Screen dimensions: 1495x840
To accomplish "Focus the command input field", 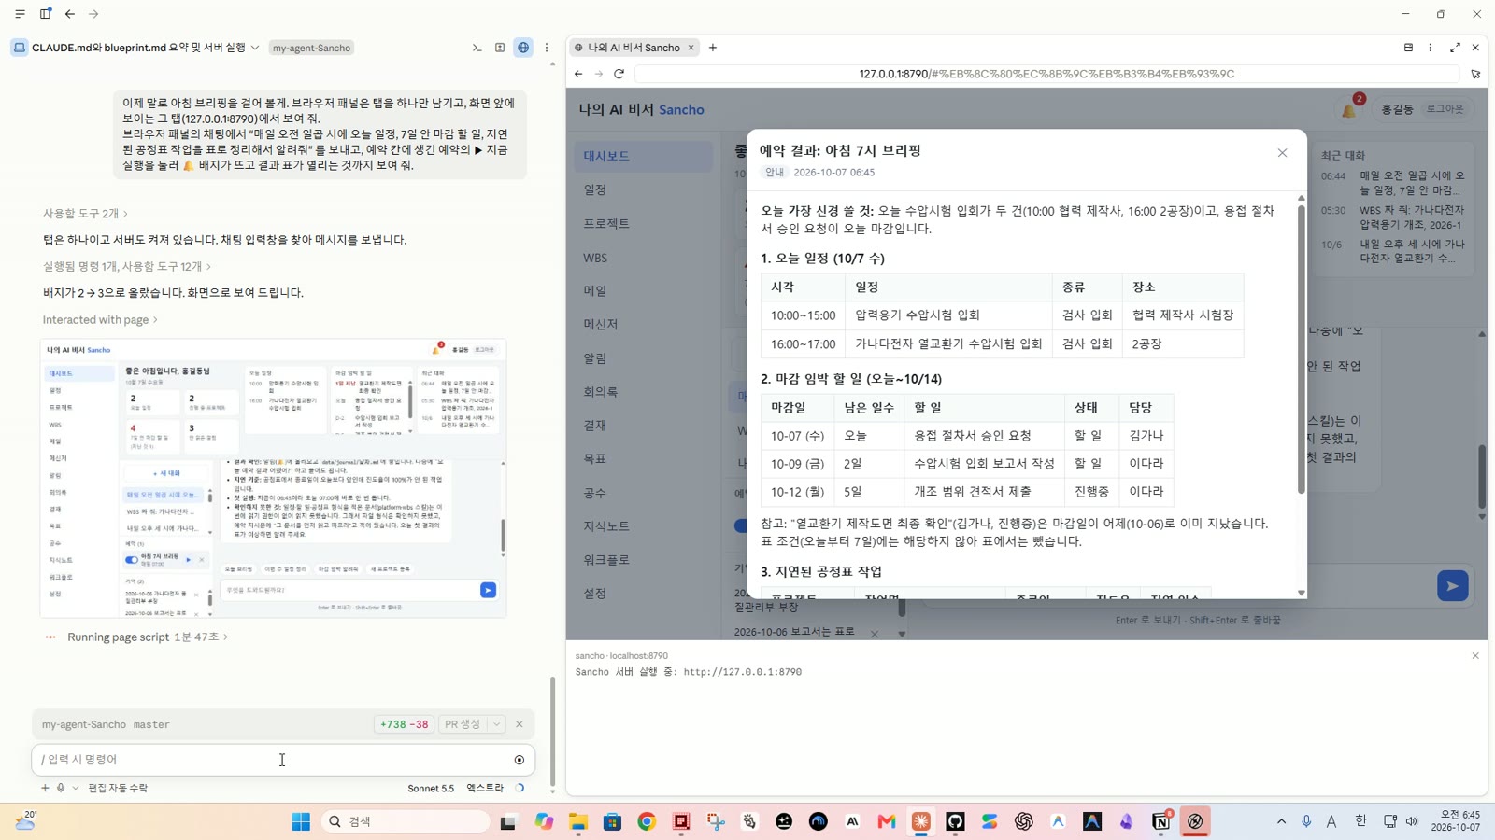I will tap(271, 760).
